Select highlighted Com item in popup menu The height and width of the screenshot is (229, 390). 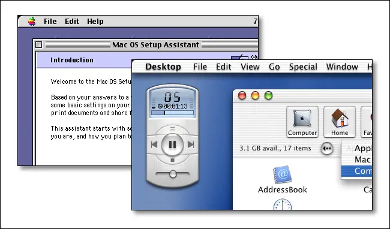click(356, 171)
